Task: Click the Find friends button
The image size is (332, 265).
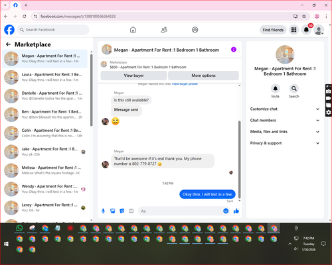Action: tap(273, 30)
